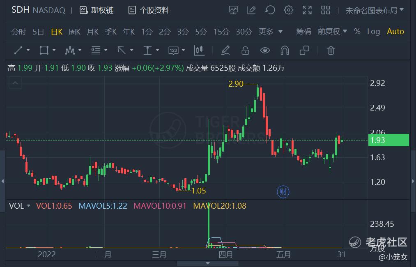Image resolution: width=416 pixels, height=267 pixels.
Task: Click the 财 financial report marker
Action: [x=283, y=191]
